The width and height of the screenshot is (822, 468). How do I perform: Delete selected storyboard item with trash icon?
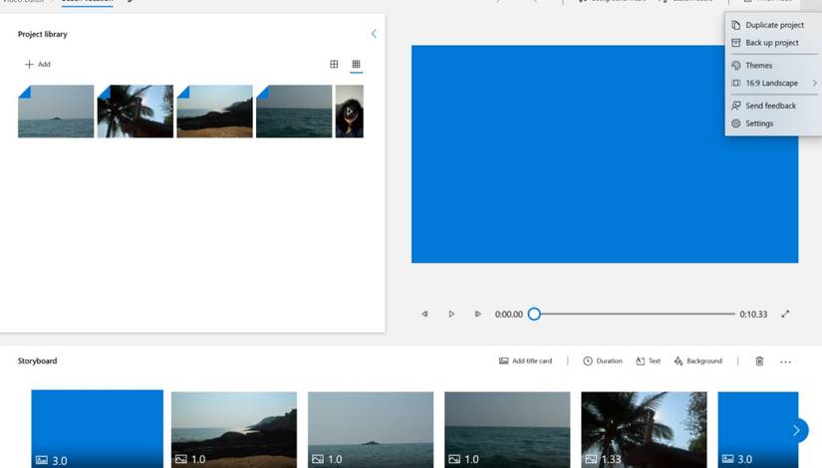759,360
